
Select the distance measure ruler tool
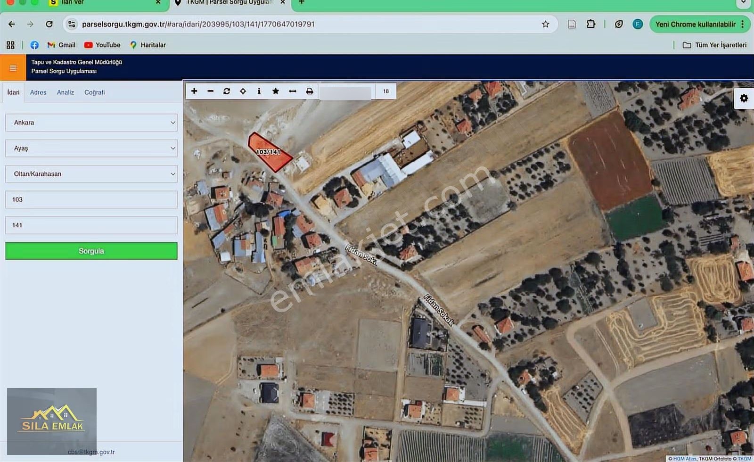pos(293,91)
